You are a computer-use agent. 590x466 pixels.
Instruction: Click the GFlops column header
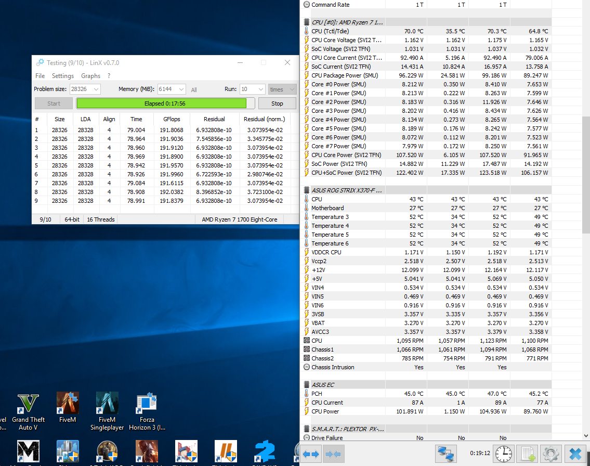click(172, 119)
